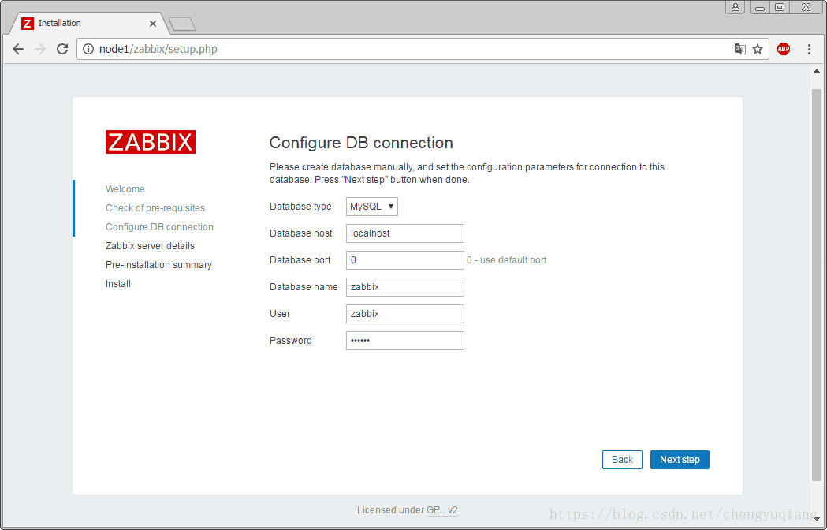Viewport: 827px width, 530px height.
Task: Click the browser forward arrow
Action: pos(40,49)
